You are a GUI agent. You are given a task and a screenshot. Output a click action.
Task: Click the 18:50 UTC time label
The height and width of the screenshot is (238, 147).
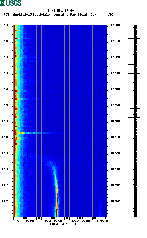115,201
